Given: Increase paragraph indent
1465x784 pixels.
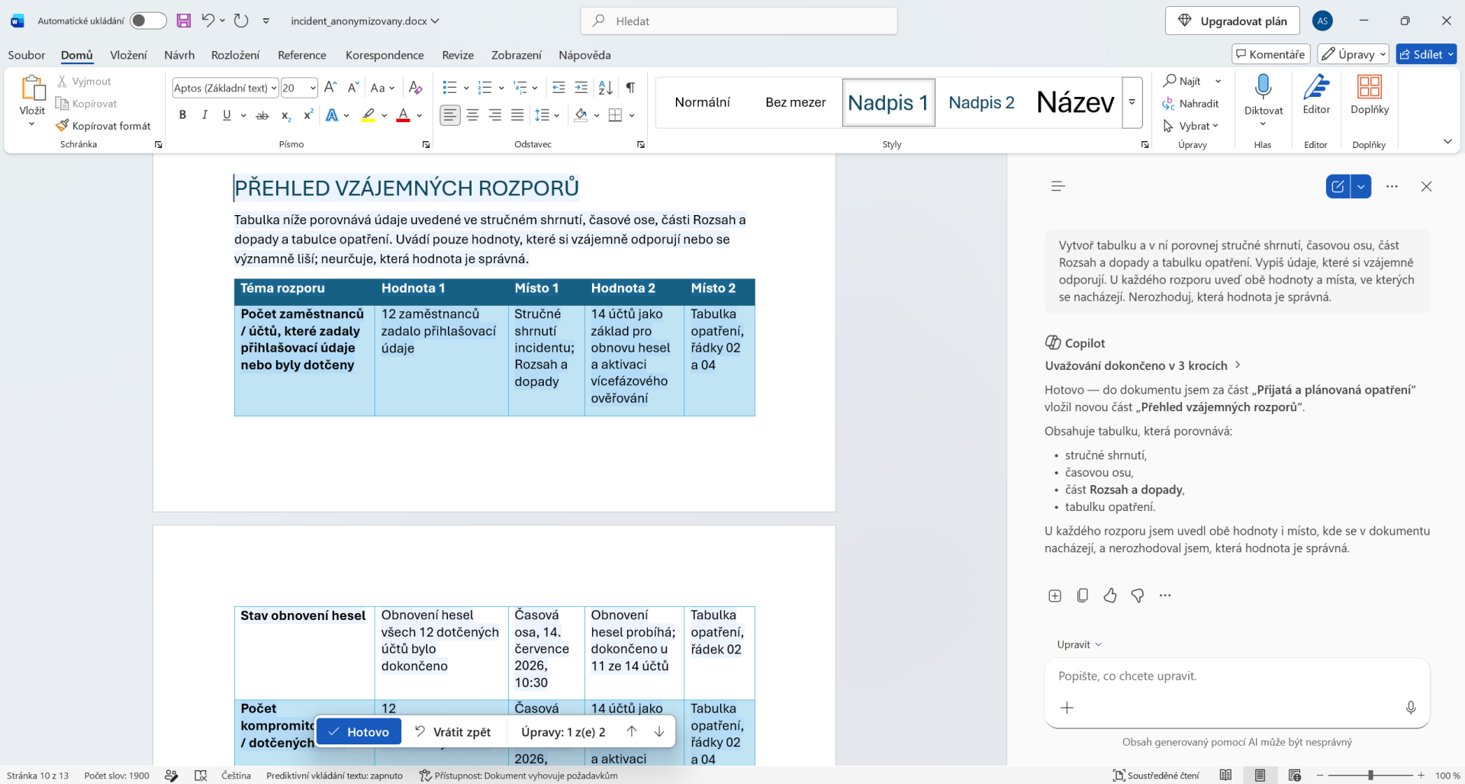Looking at the screenshot, I should click(581, 88).
